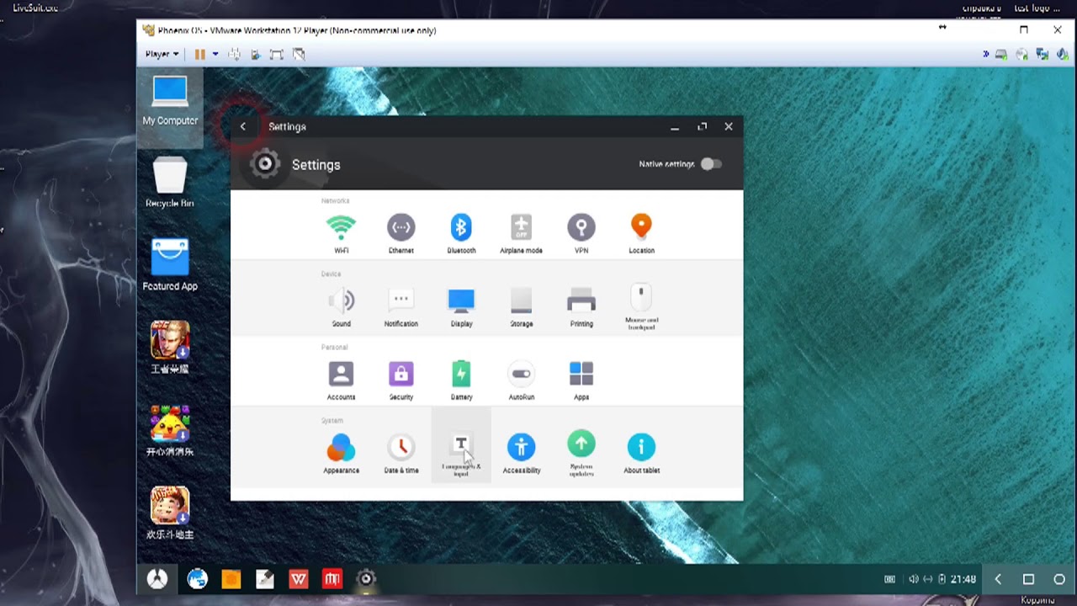
Task: Open Display settings
Action: [x=461, y=300]
